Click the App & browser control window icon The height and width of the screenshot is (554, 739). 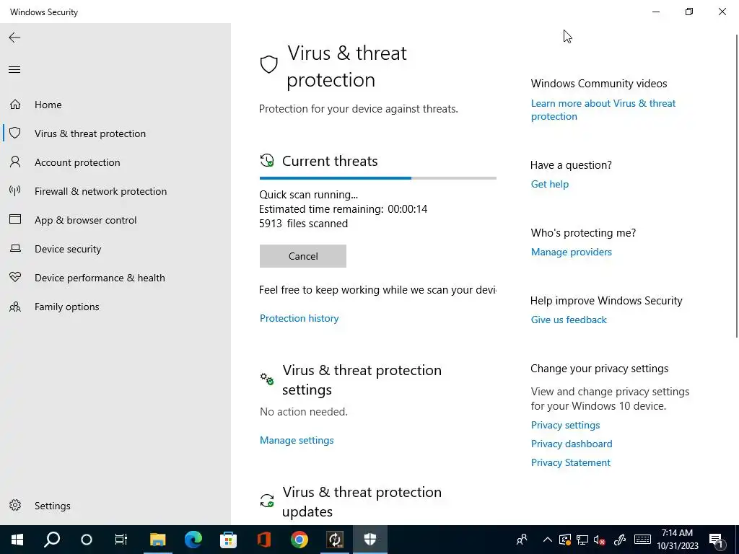pos(15,219)
